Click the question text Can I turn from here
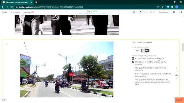The width and height of the screenshot is (184, 103). pos(142,43)
